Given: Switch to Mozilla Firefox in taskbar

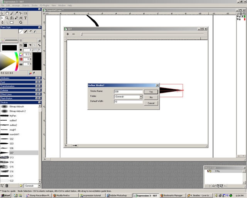Looking at the screenshot, I should point(65,195).
